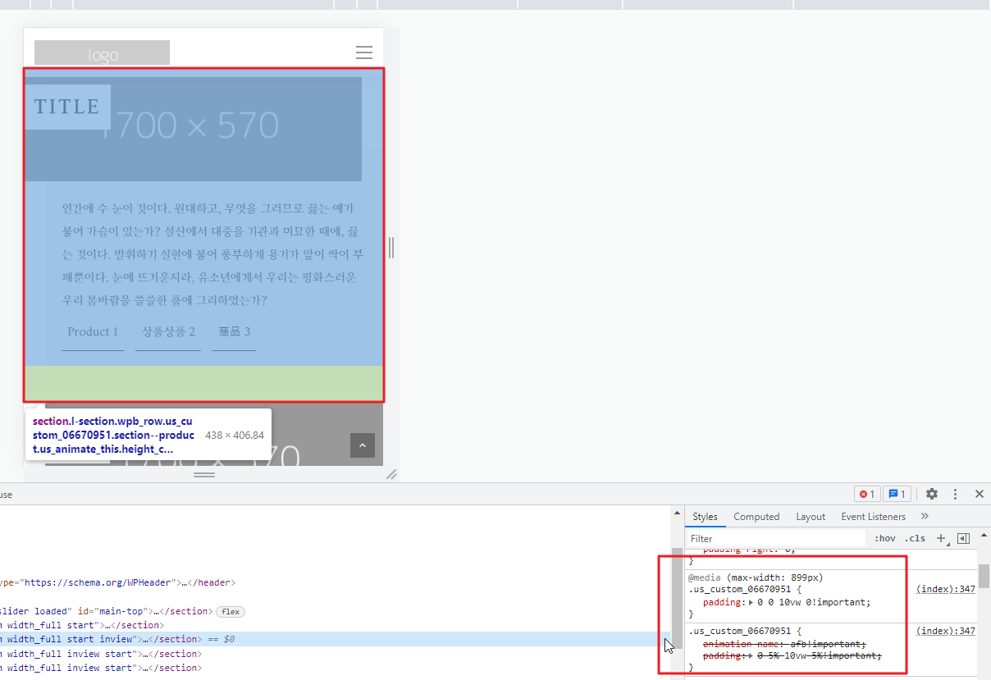Click the error count badge
This screenshot has width=991, height=680.
(867, 494)
